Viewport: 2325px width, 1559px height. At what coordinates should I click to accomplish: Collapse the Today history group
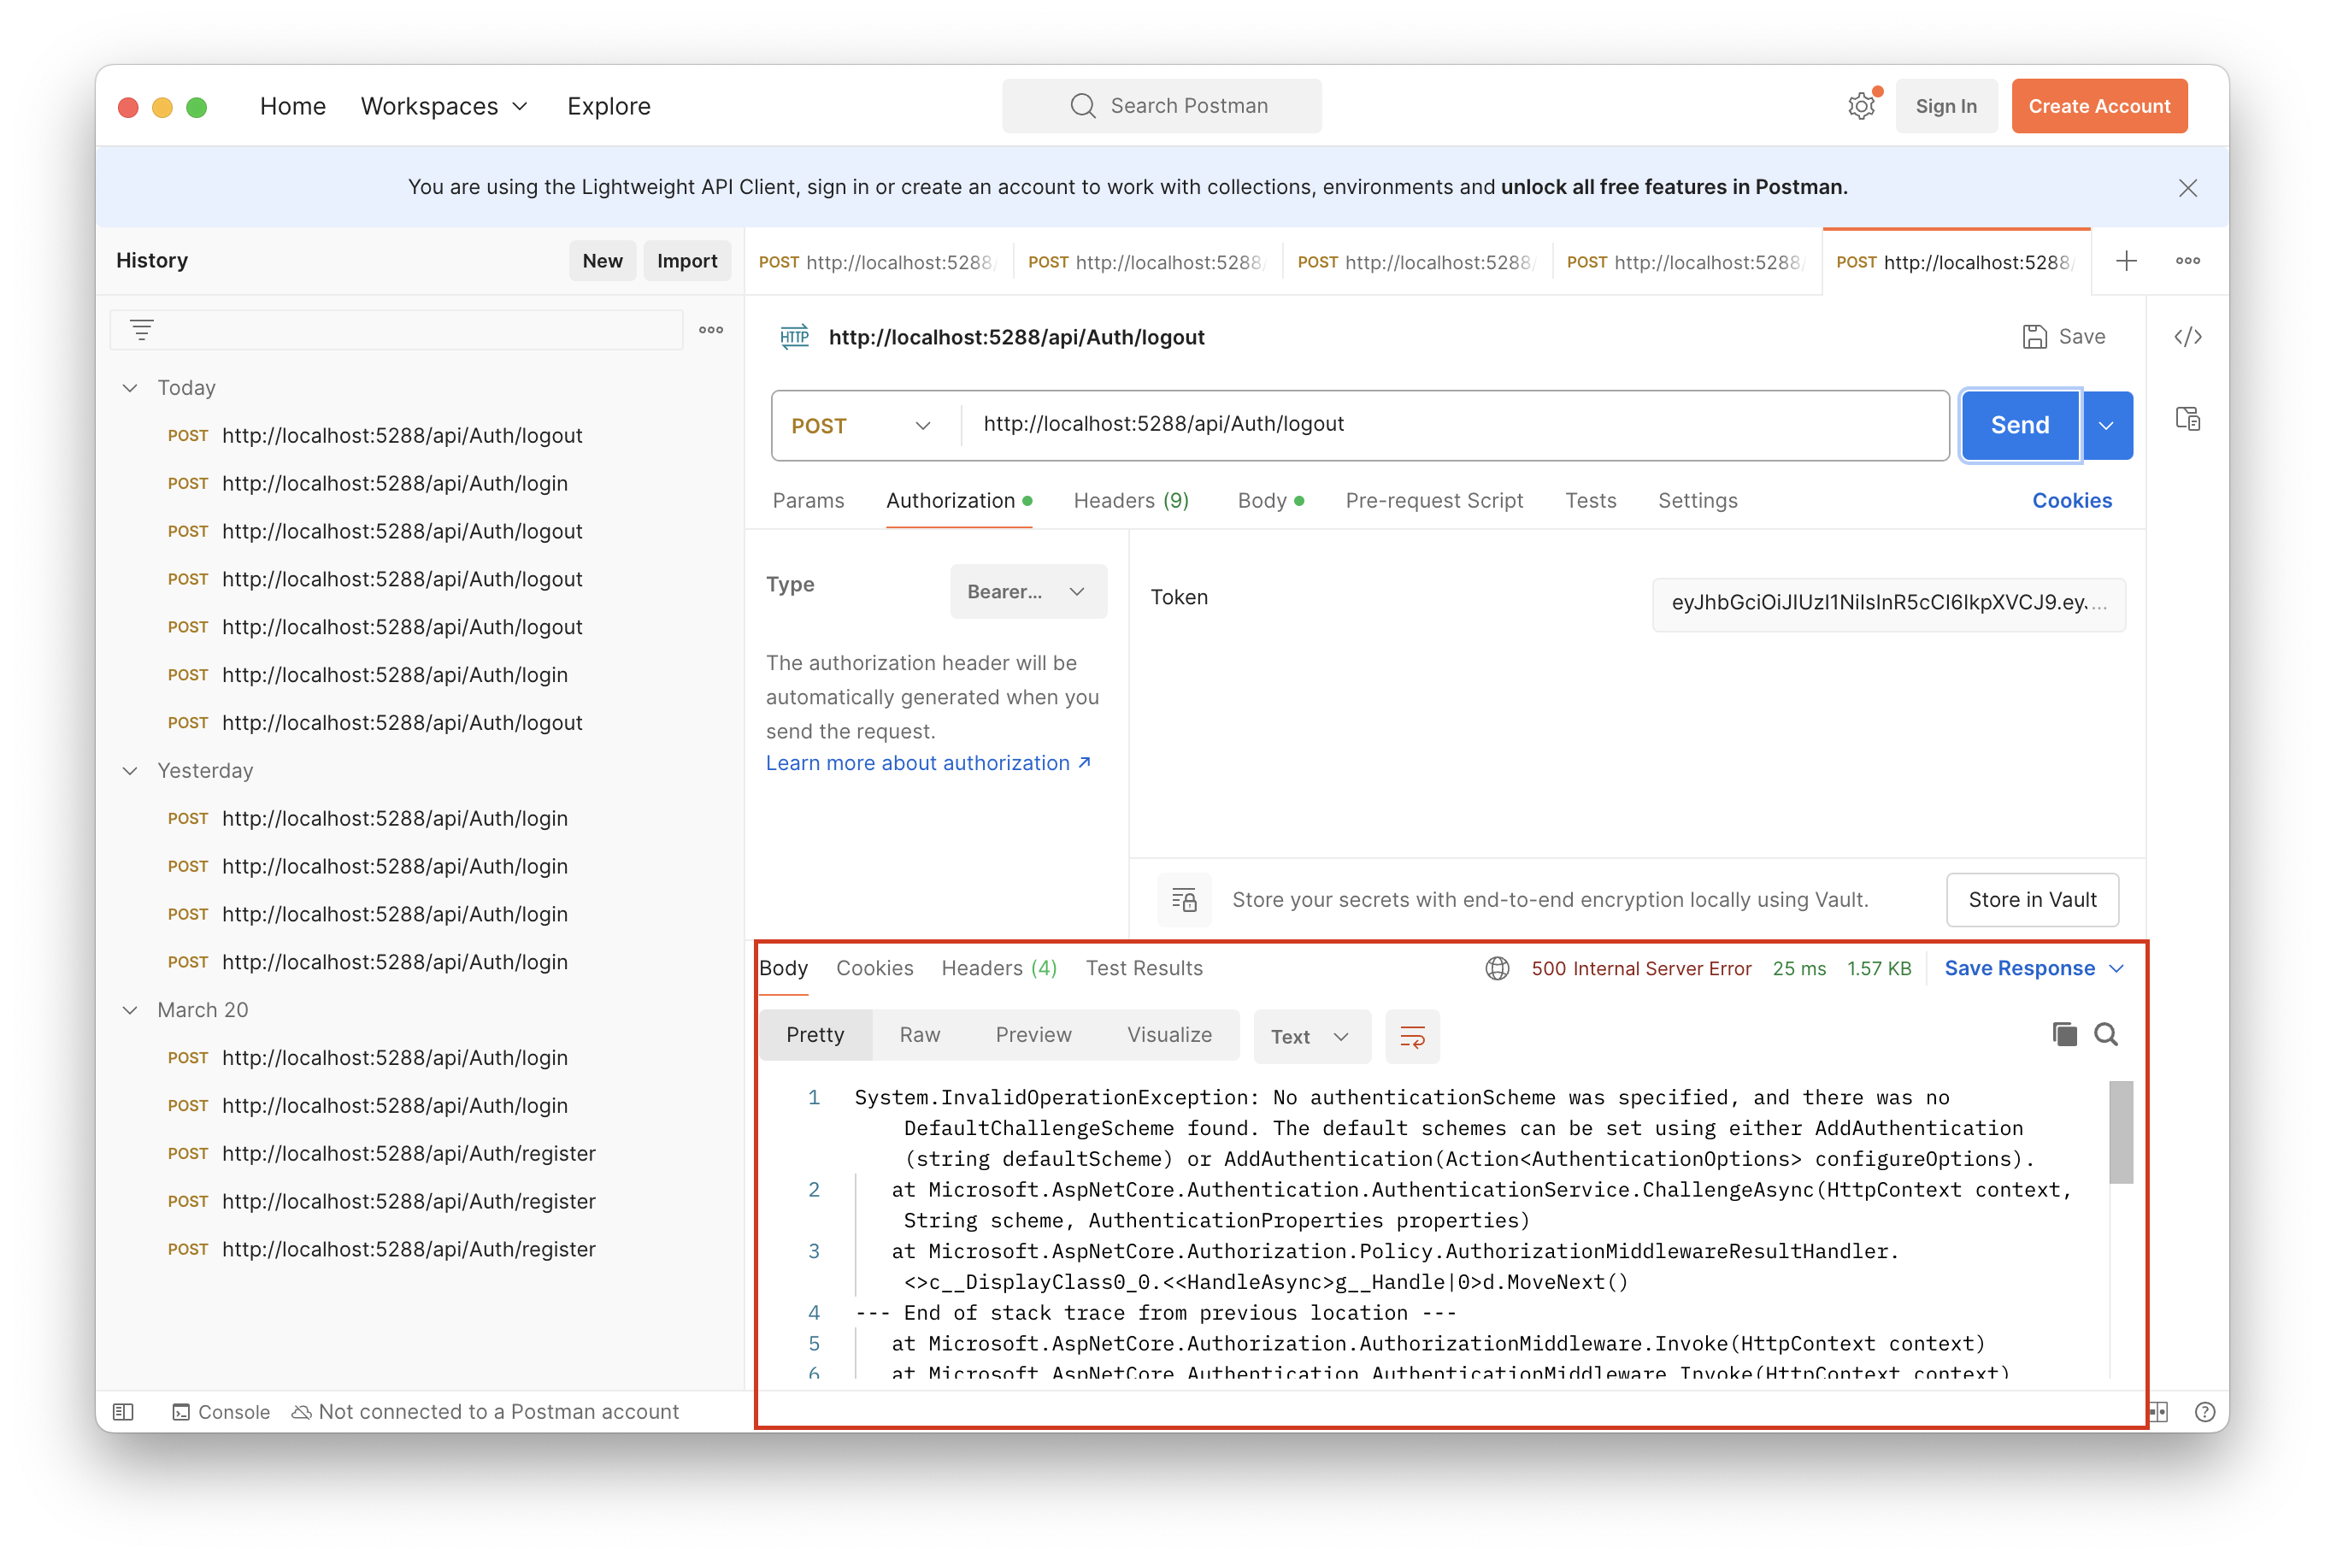tap(130, 388)
